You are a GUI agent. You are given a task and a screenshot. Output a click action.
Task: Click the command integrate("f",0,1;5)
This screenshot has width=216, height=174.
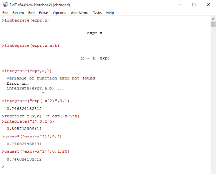(28, 121)
